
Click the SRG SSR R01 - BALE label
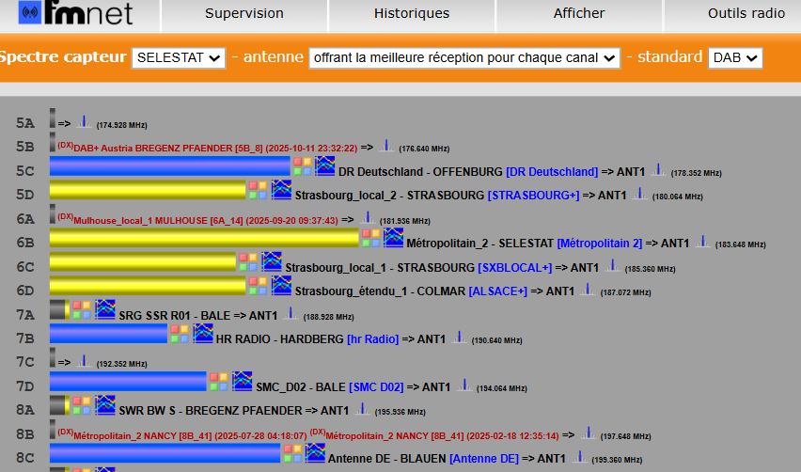[174, 316]
